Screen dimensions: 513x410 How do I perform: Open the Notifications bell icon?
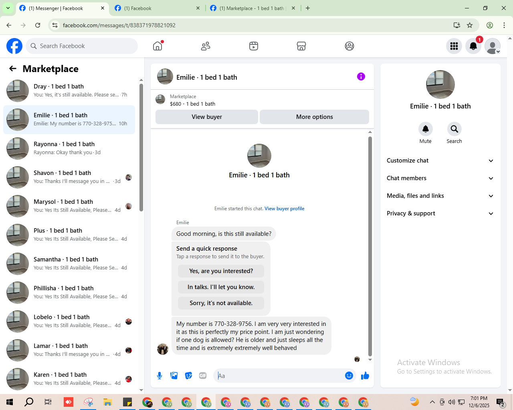point(473,46)
